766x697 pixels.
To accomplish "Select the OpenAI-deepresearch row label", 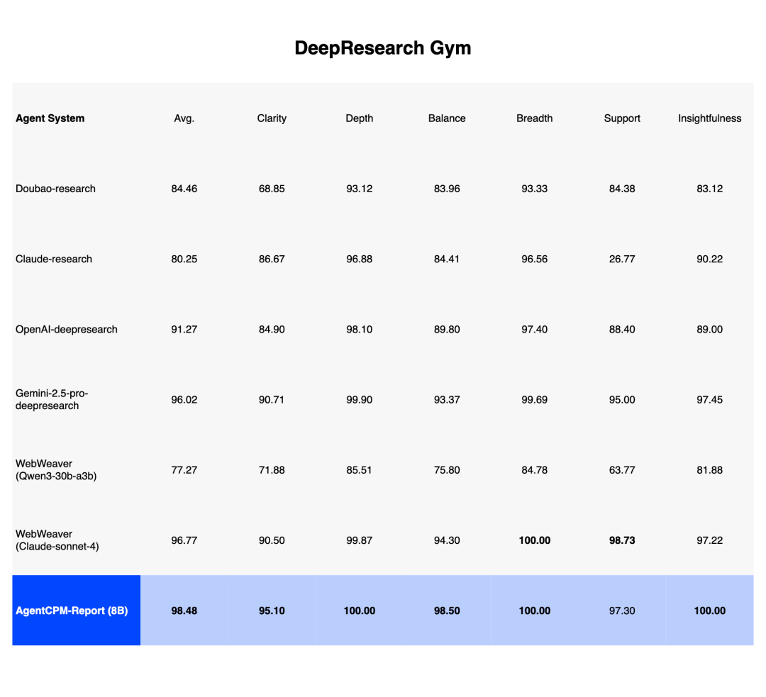I will (67, 329).
